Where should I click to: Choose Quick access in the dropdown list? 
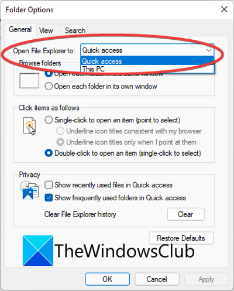[147, 61]
